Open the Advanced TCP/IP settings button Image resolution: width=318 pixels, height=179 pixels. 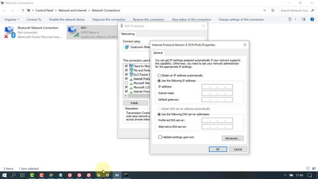[x=233, y=138]
